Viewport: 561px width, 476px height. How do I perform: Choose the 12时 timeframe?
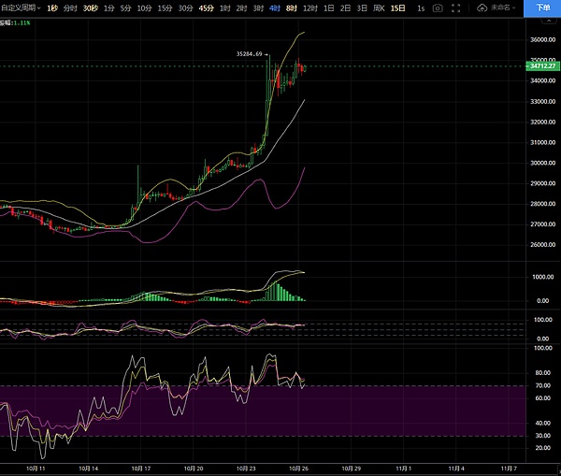point(309,7)
